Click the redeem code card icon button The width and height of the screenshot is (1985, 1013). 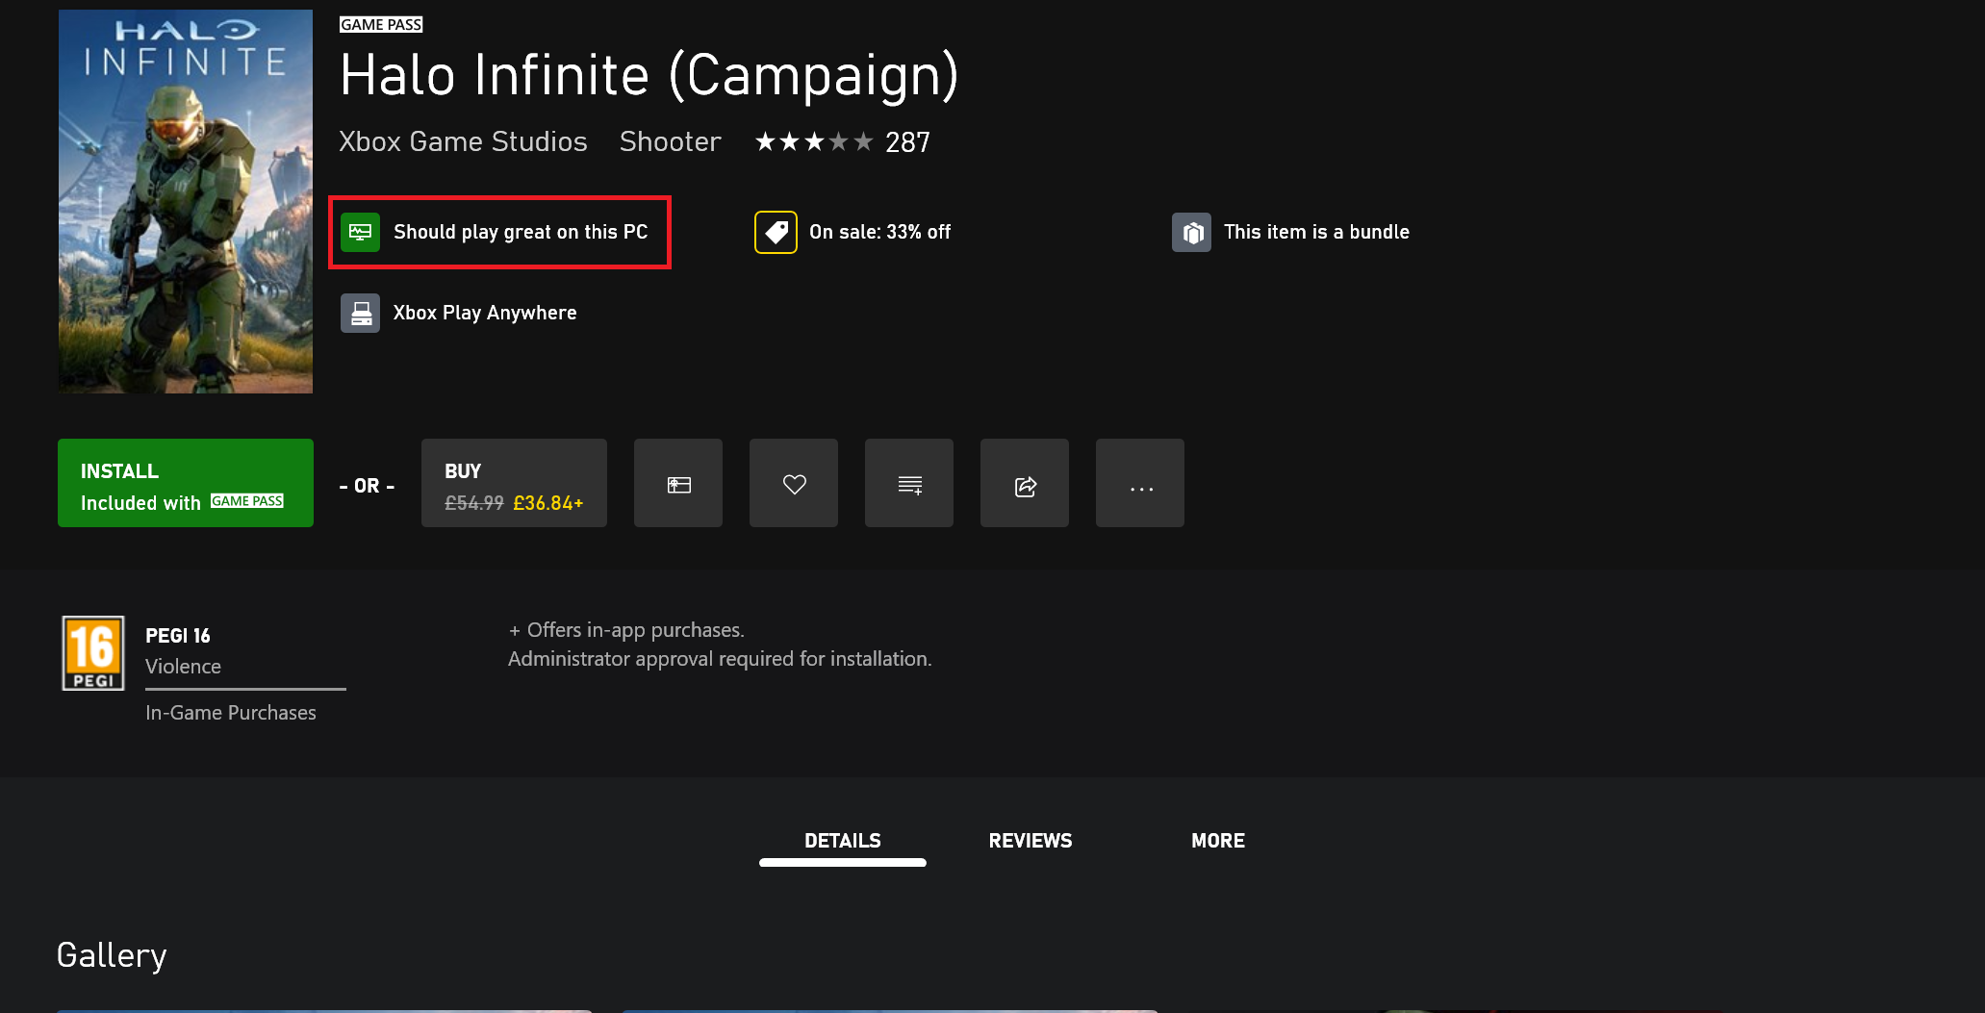pos(678,484)
